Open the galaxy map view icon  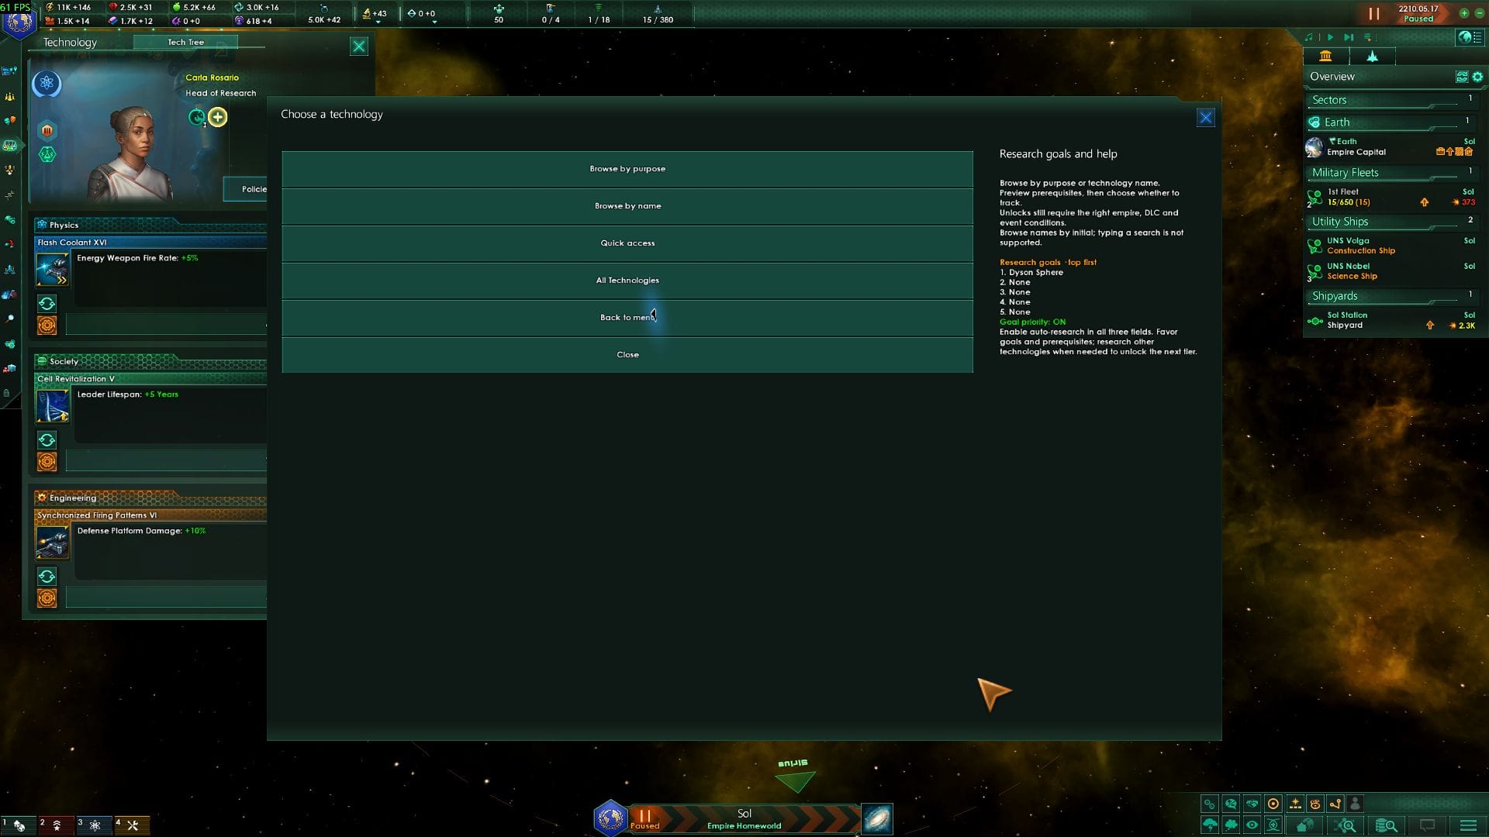[877, 819]
